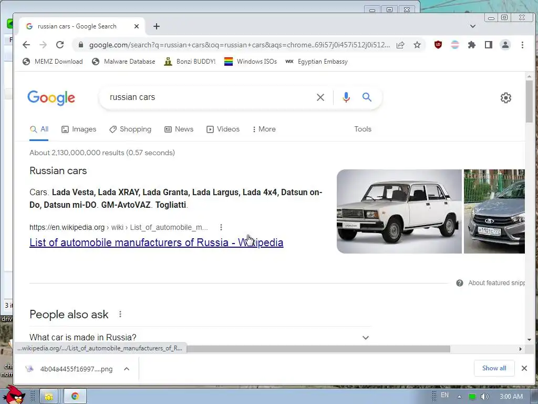Open File Explorer from the taskbar

tap(49, 397)
